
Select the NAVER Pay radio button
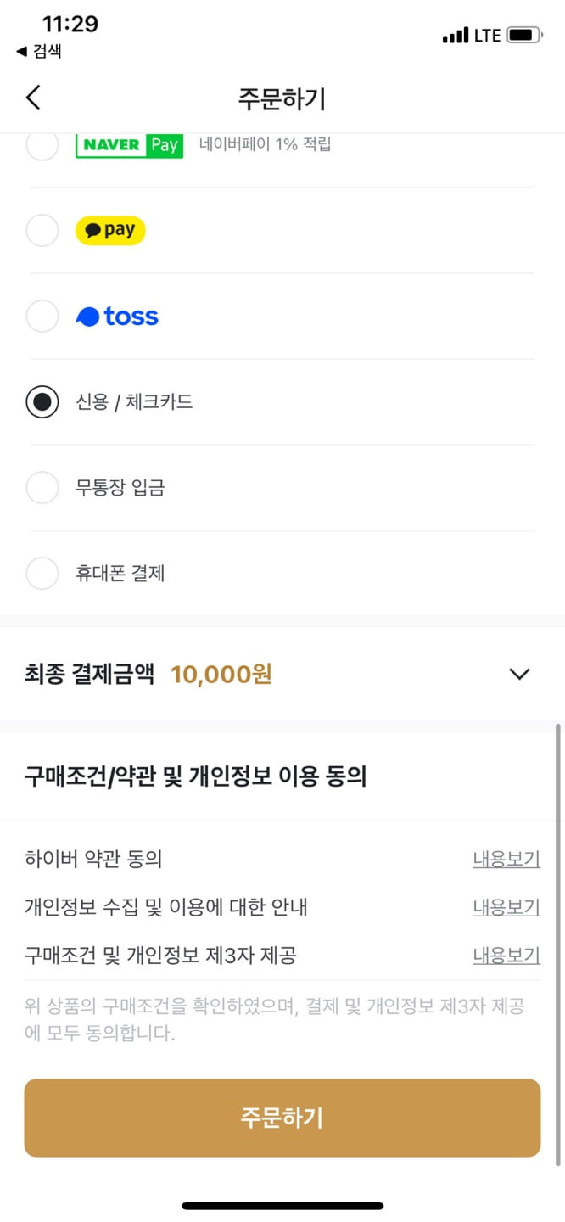pos(42,145)
